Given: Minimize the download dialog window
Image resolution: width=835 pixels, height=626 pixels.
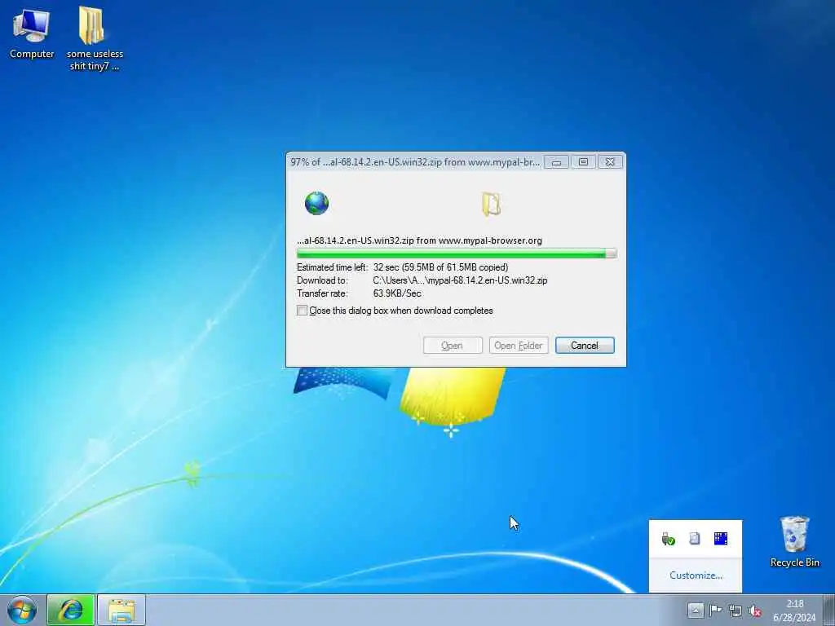Looking at the screenshot, I should point(556,162).
